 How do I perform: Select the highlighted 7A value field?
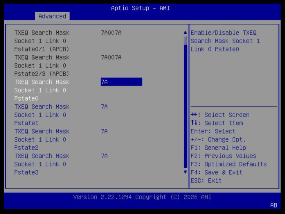[x=122, y=82]
